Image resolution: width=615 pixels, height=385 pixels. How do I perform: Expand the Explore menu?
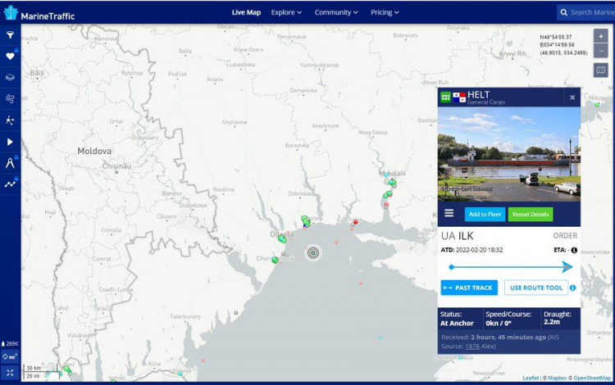tap(286, 12)
